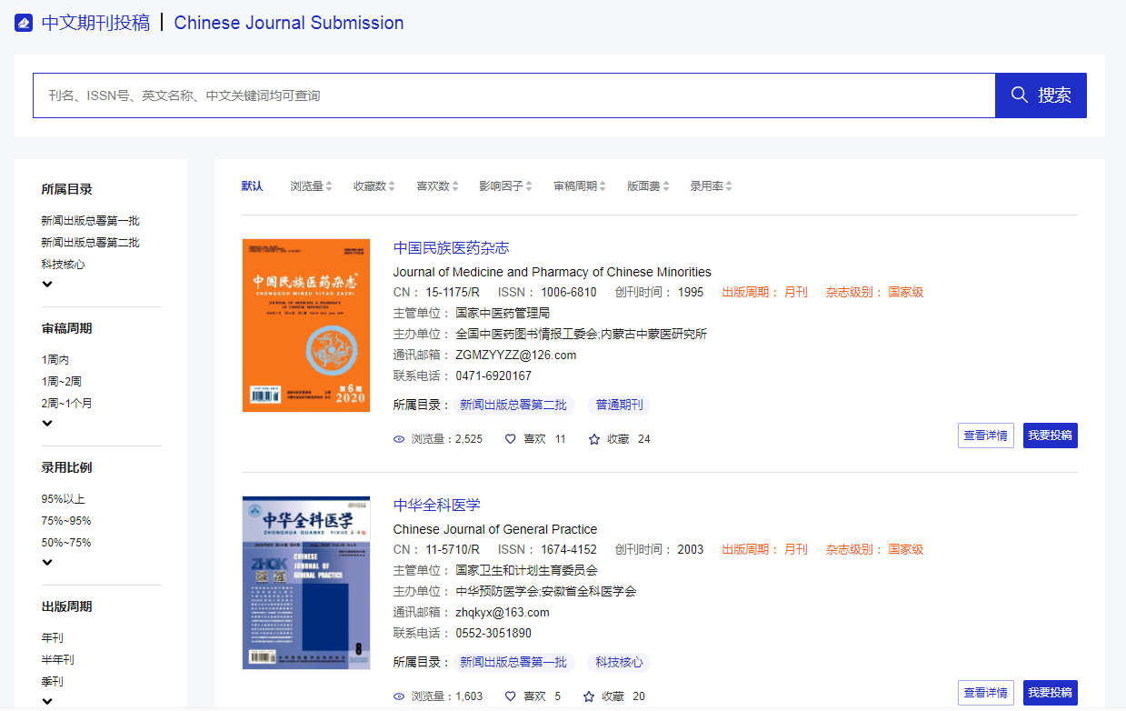This screenshot has width=1126, height=711.
Task: Click 查看详情 for 中华全科医学
Action: (x=986, y=693)
